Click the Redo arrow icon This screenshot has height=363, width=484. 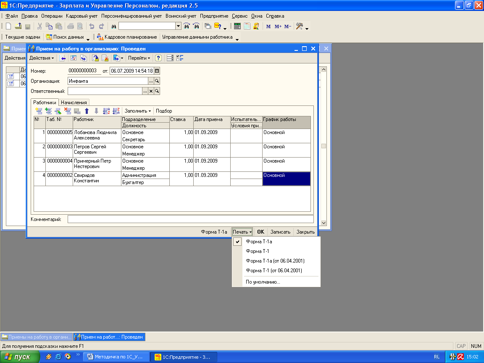tap(101, 26)
